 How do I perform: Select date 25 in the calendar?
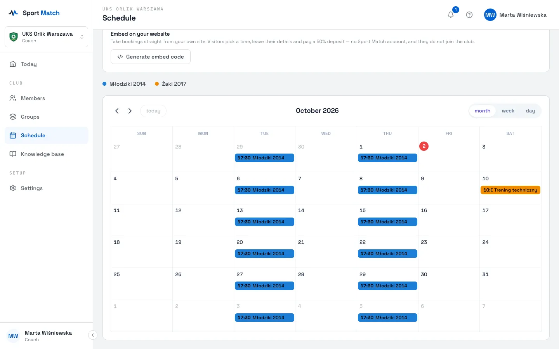(x=117, y=274)
